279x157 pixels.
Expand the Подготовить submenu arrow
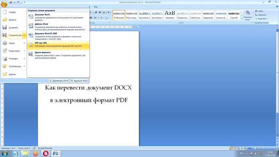point(24,51)
